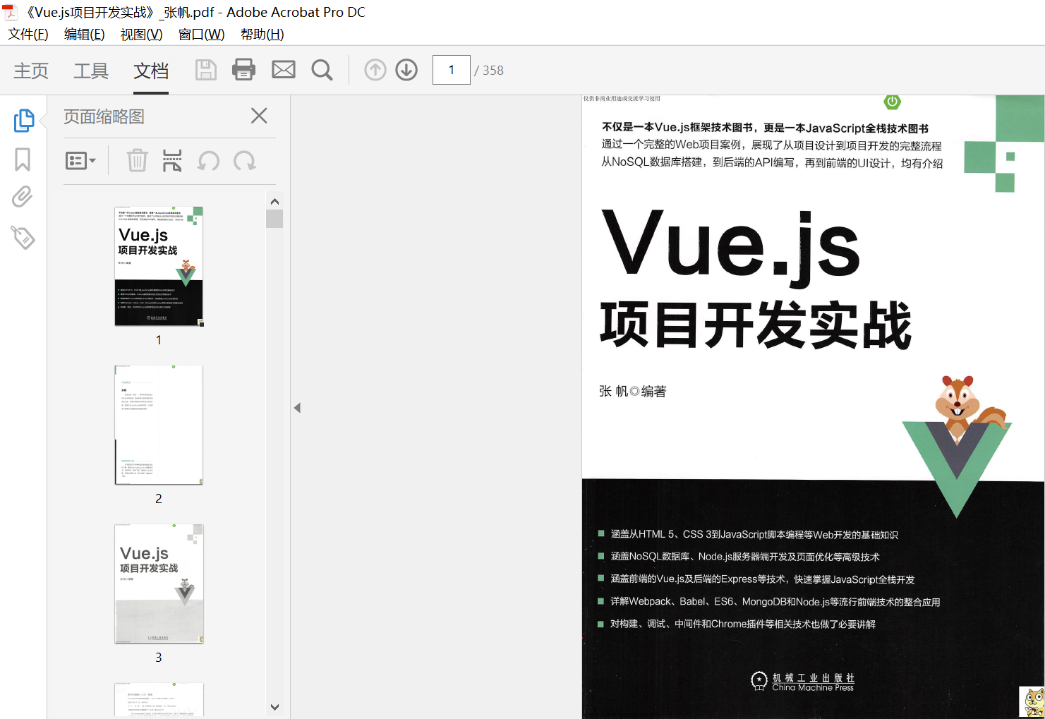
Task: Open thumbnail panel options dropdown
Action: pyautogui.click(x=80, y=161)
